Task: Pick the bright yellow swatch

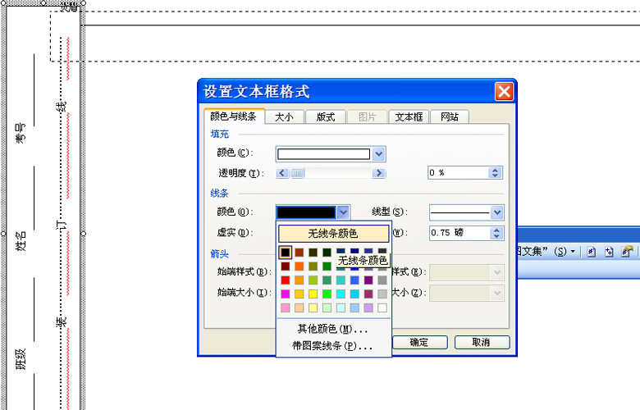Action: (313, 294)
